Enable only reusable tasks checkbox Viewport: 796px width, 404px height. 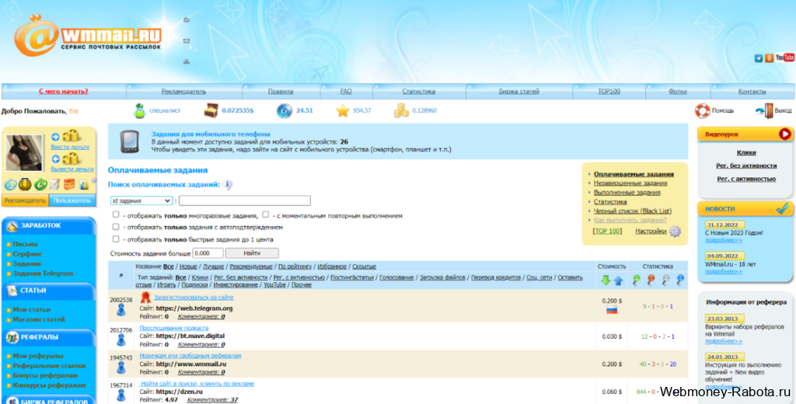[116, 214]
